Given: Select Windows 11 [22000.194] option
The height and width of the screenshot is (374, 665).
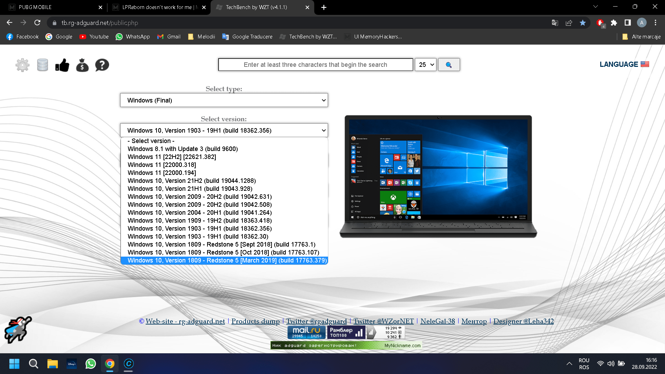Looking at the screenshot, I should point(224,173).
